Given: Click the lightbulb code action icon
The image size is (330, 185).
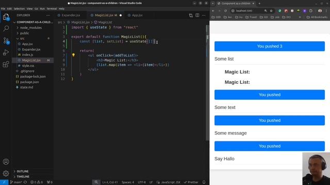Looking at the screenshot, I should 73,55.
